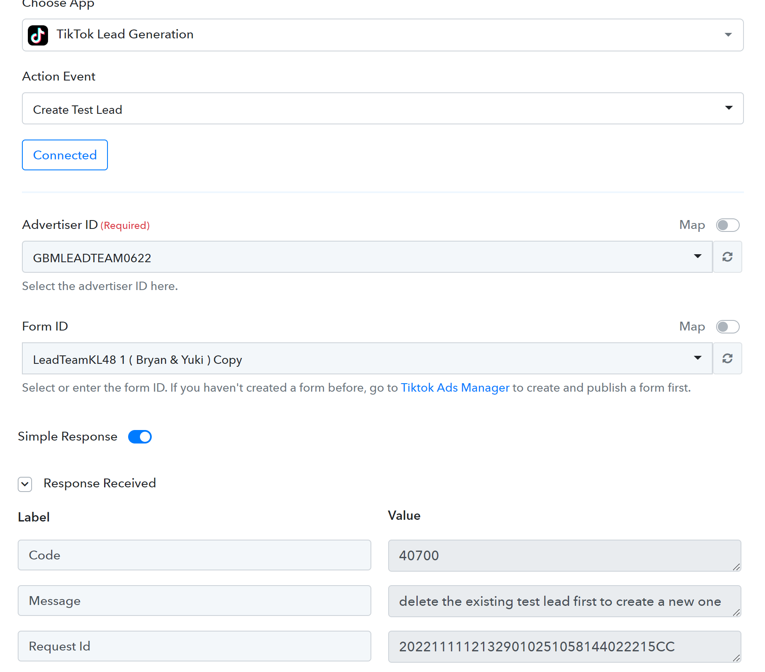Screen dimensions: 765x672
Task: Click the Value column header
Action: click(404, 516)
